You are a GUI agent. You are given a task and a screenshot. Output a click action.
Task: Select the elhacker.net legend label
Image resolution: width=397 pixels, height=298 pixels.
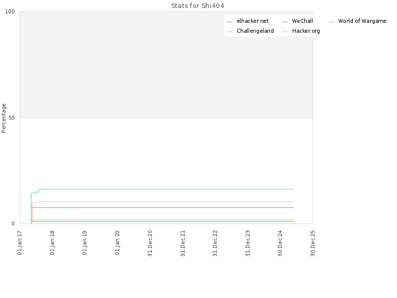pyautogui.click(x=253, y=21)
